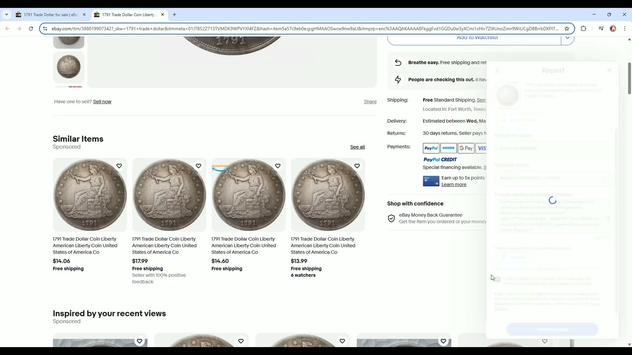Click See all similar items
The height and width of the screenshot is (355, 632).
357,147
